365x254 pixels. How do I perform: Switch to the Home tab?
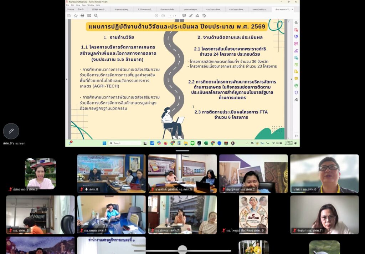[x=71, y=10]
